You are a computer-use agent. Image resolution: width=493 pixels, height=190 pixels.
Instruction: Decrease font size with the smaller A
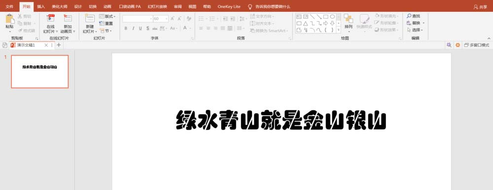click(x=180, y=19)
